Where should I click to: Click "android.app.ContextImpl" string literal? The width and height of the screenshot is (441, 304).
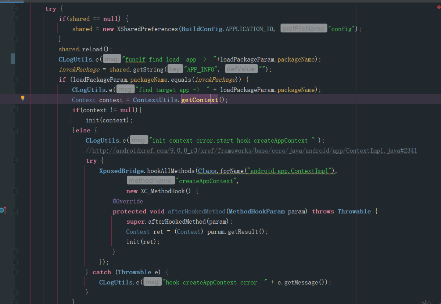point(291,171)
